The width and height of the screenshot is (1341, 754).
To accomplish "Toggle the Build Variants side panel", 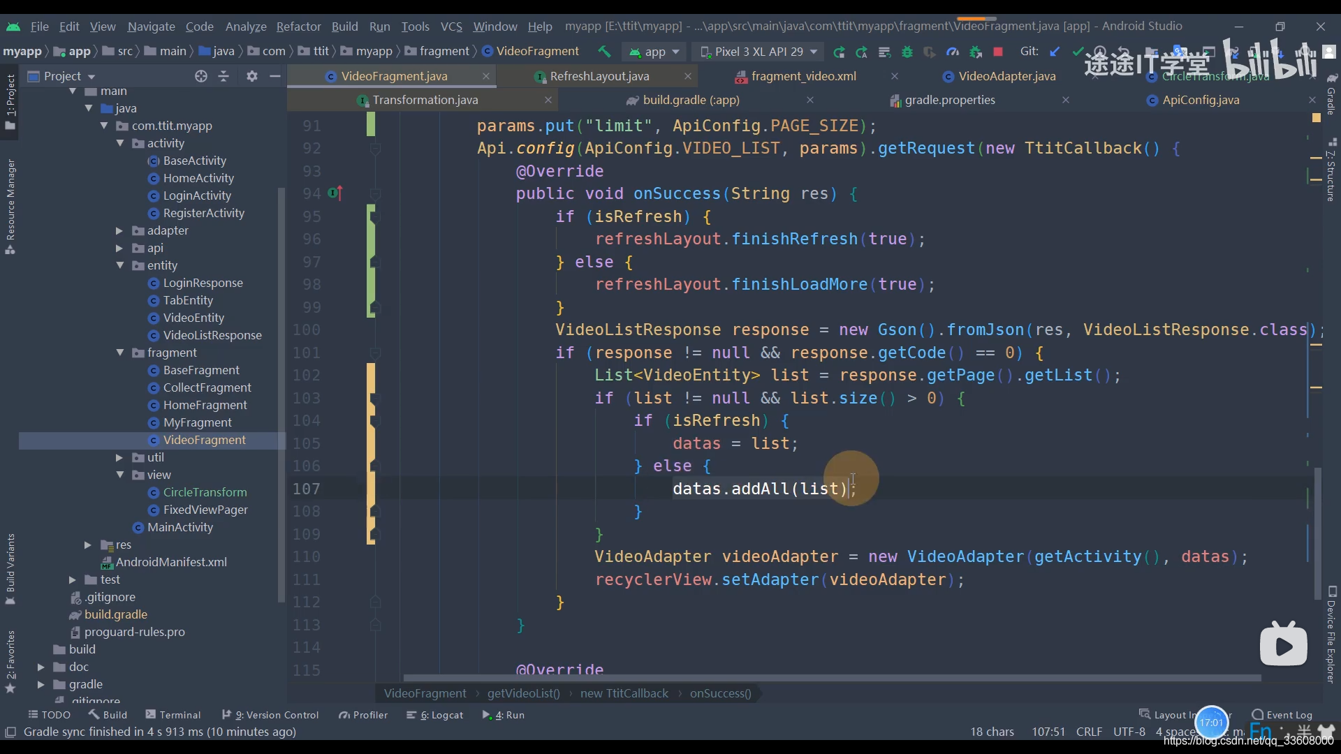I will coord(10,569).
